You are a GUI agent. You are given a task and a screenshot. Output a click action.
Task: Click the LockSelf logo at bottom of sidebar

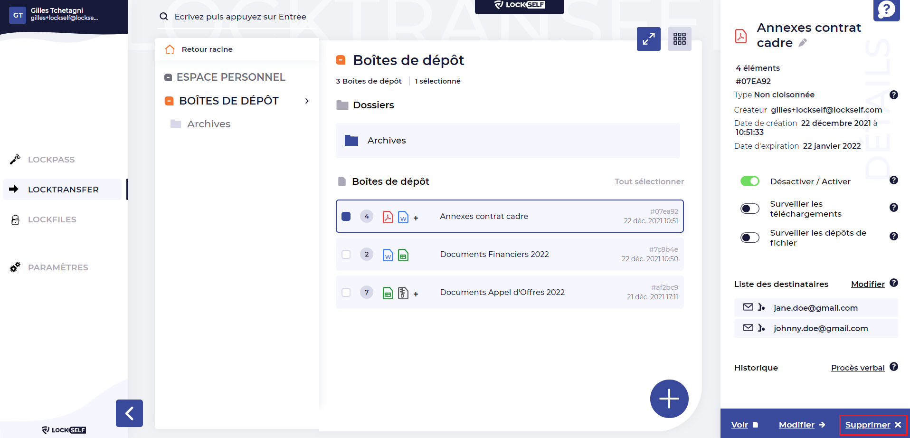(x=64, y=430)
